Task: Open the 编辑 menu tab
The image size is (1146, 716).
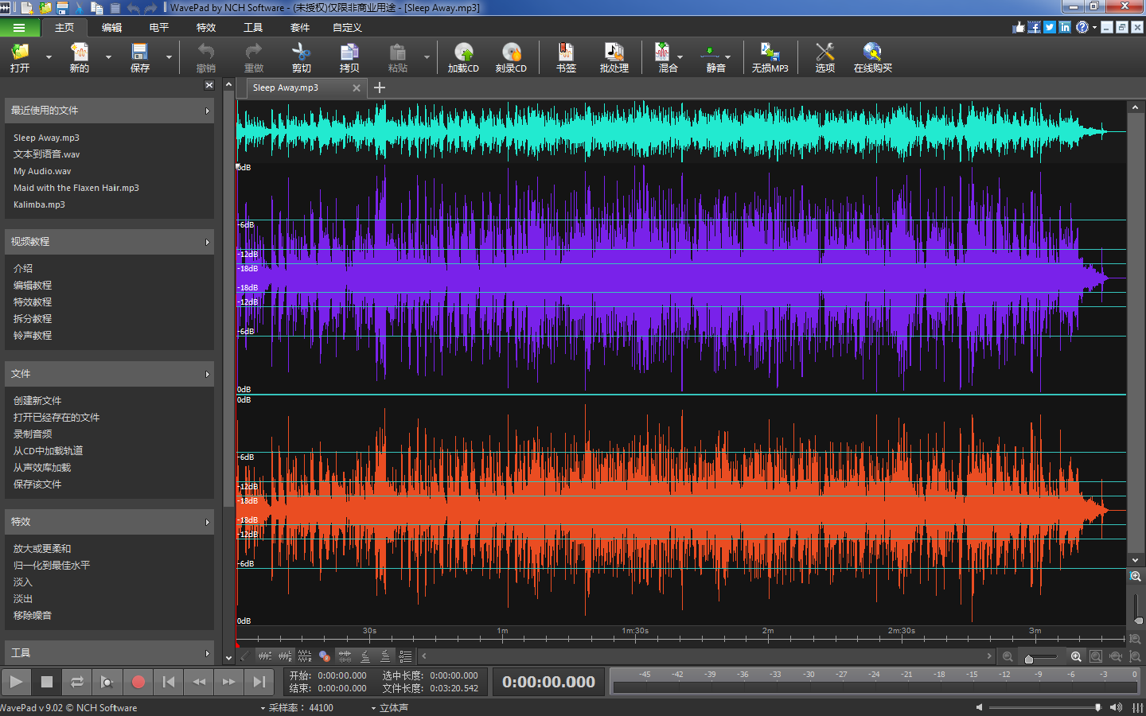Action: (111, 27)
